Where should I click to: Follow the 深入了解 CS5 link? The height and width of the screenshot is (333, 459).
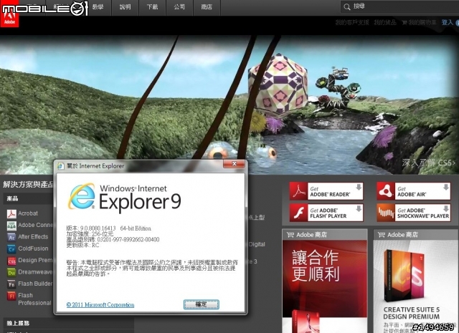(x=429, y=163)
